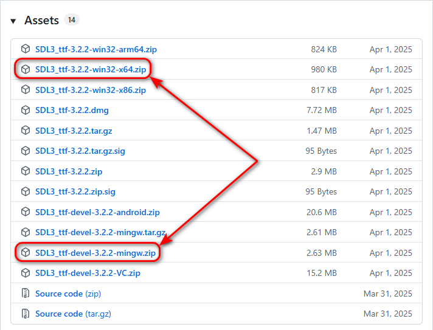Click zip file icon beside Source code (zip)
This screenshot has width=433, height=330.
(x=26, y=294)
